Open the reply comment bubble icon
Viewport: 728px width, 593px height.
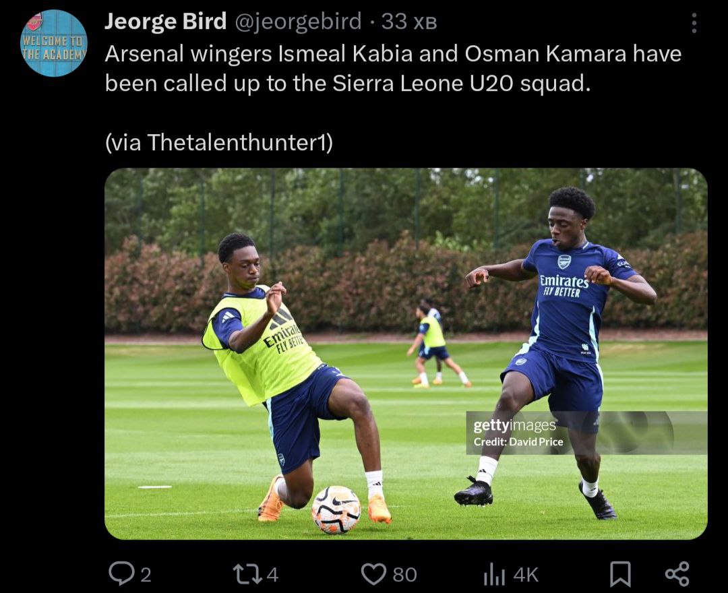click(x=121, y=574)
